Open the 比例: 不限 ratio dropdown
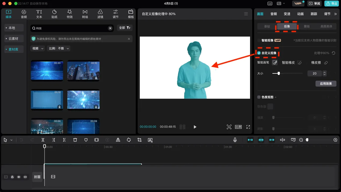The width and height of the screenshot is (341, 192). point(59,48)
